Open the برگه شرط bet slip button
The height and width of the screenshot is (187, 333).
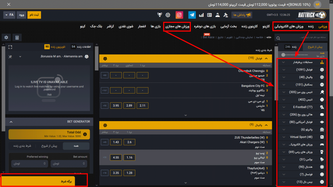[x=44, y=181]
